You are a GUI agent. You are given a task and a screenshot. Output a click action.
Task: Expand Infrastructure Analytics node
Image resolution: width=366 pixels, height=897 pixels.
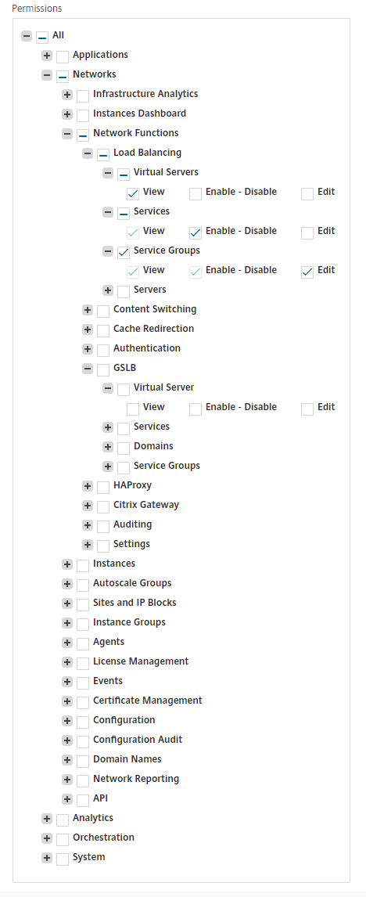[x=67, y=95]
